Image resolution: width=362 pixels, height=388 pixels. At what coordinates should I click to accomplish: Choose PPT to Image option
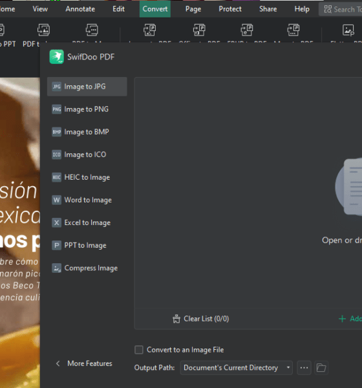click(x=87, y=246)
